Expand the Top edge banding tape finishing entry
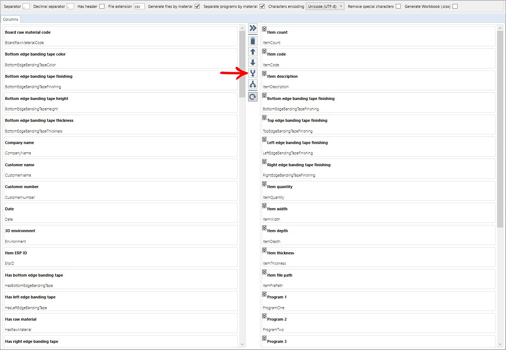The height and width of the screenshot is (350, 506). pos(264,118)
